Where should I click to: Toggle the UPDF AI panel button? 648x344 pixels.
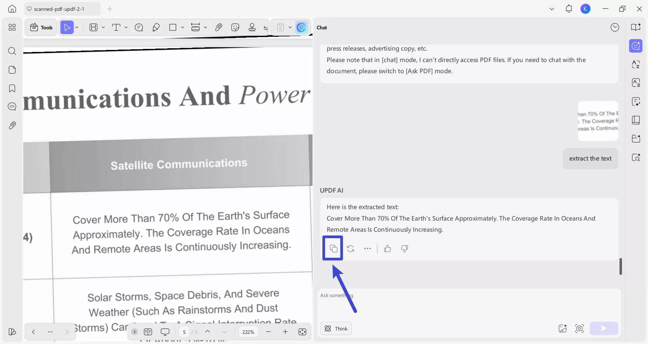301,28
